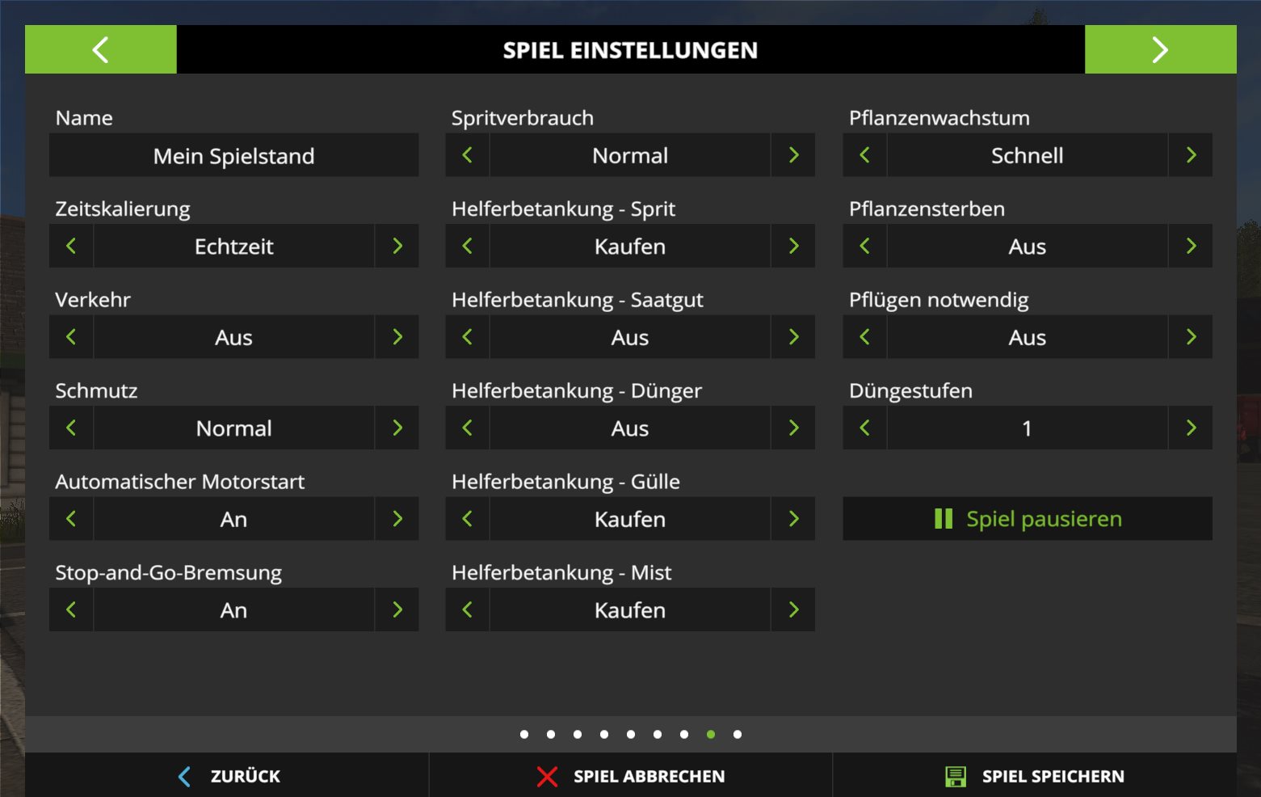Go to next settings page with header arrow
The image size is (1261, 797).
click(x=1160, y=50)
